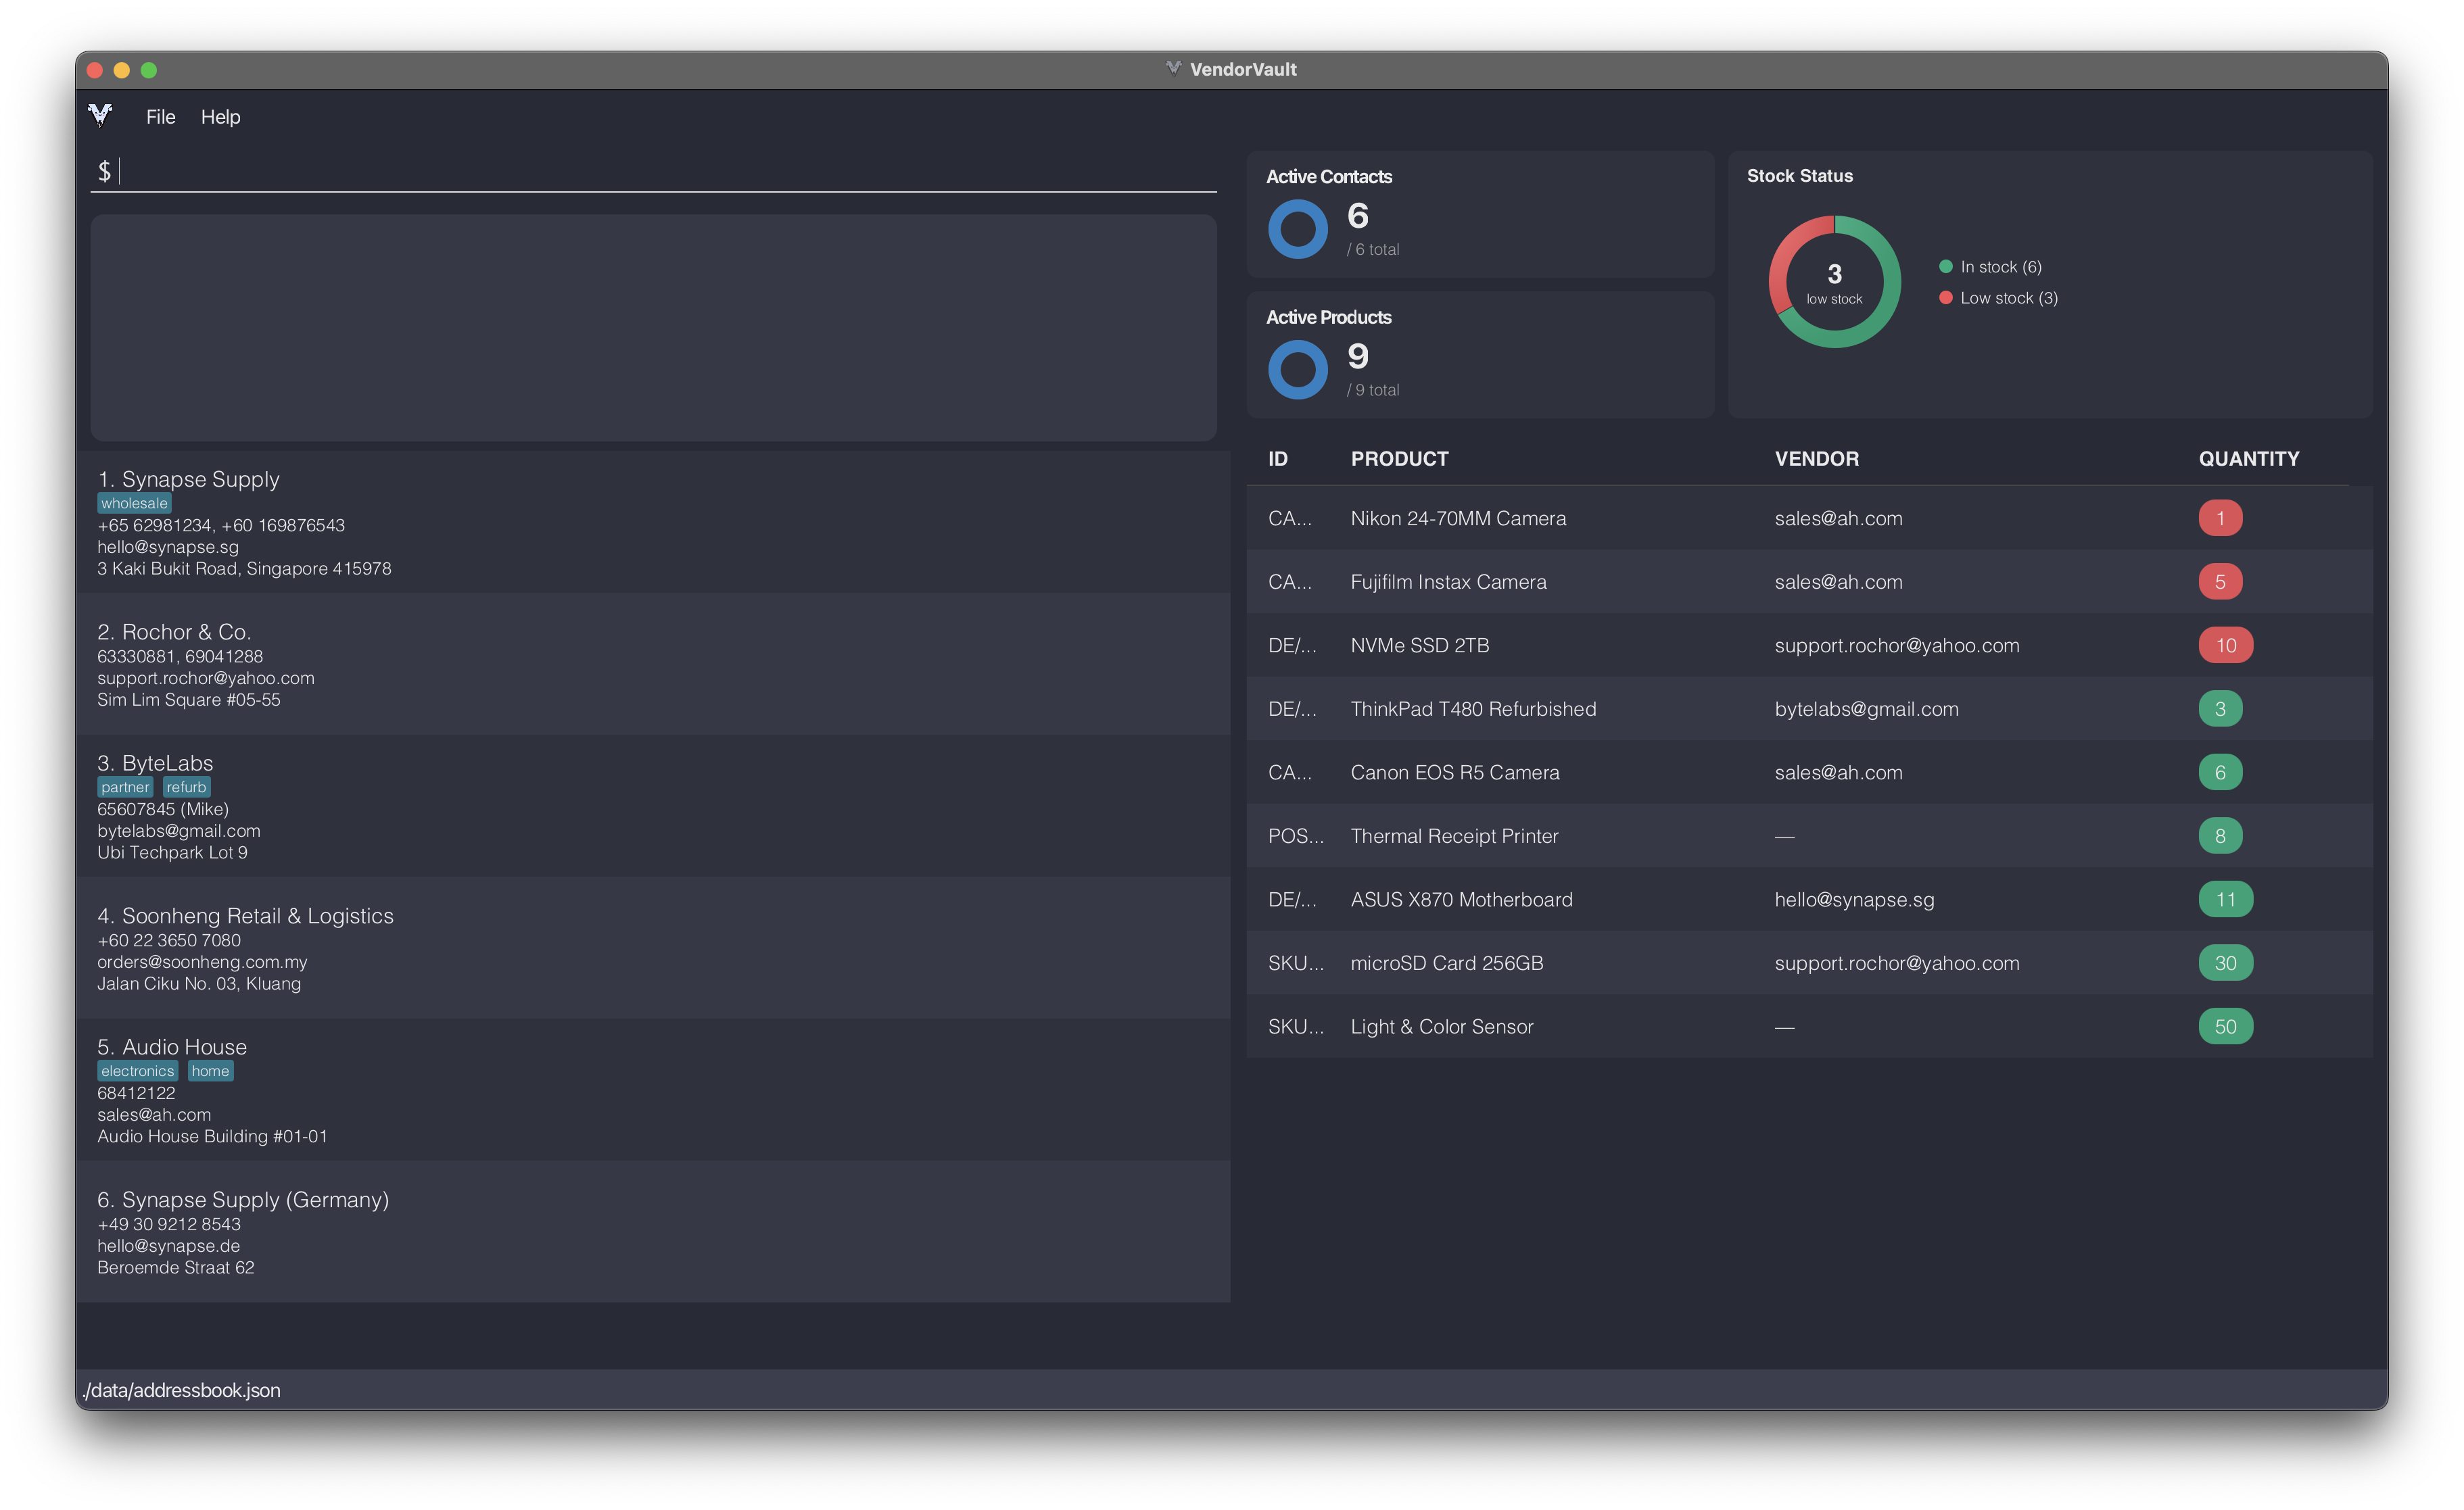Click the electronics tag on Audio House
Screen dimensions: 2464x1510
point(137,1071)
